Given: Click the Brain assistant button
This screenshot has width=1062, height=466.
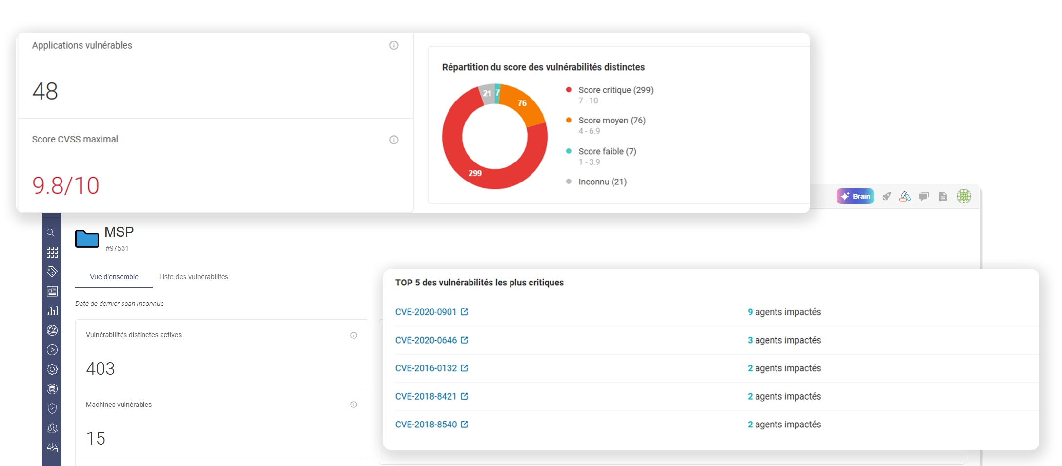Looking at the screenshot, I should tap(855, 196).
